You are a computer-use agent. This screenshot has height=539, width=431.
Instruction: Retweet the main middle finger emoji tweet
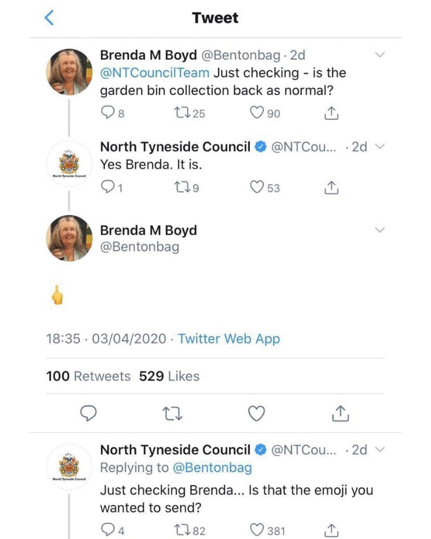pos(172,413)
